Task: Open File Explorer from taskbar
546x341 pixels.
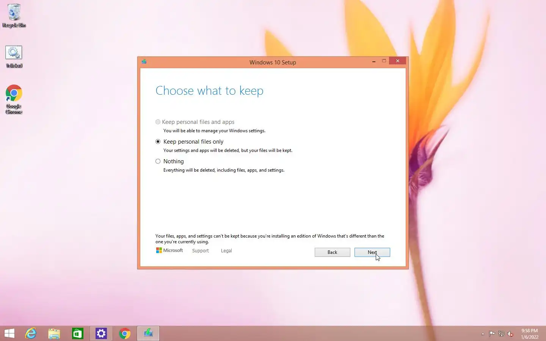Action: [x=54, y=333]
